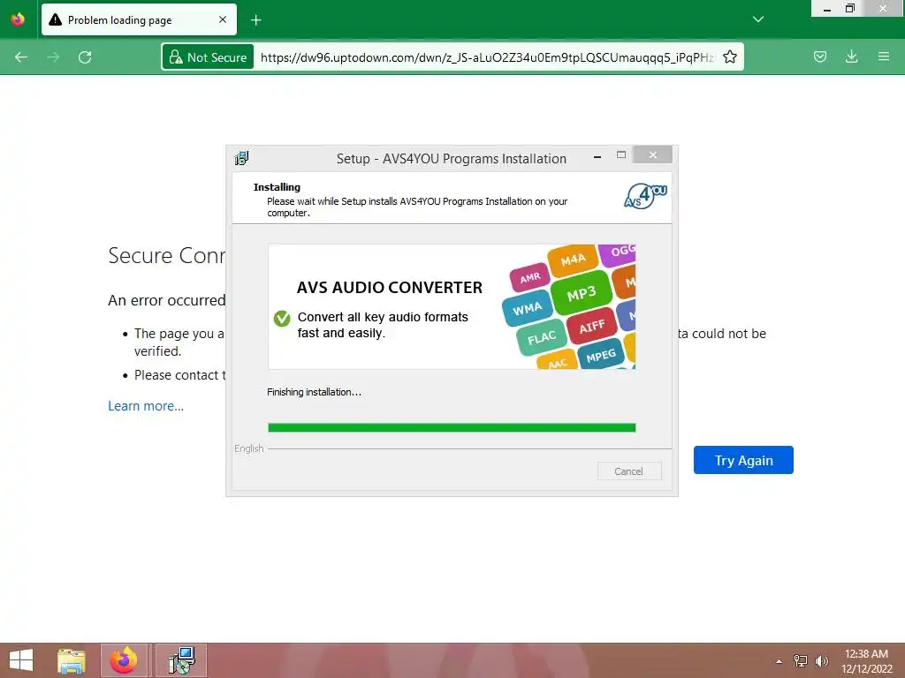
Task: Click the green installation progress bar
Action: tap(452, 427)
